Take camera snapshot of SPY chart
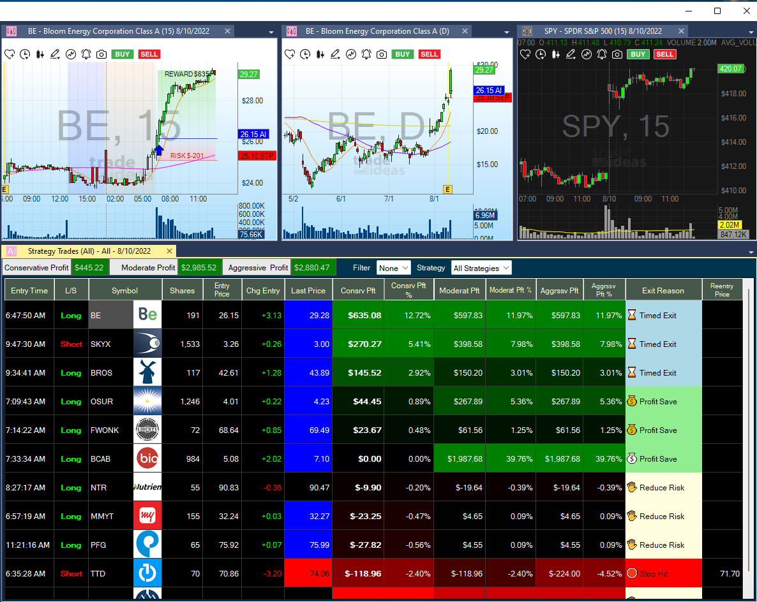757x602 pixels. coord(617,54)
